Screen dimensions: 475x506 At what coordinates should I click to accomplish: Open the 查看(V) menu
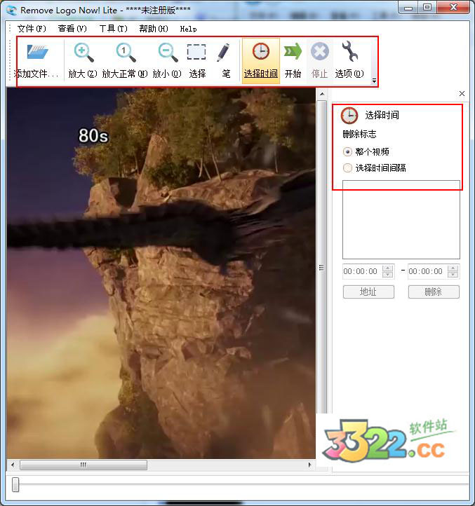point(72,29)
